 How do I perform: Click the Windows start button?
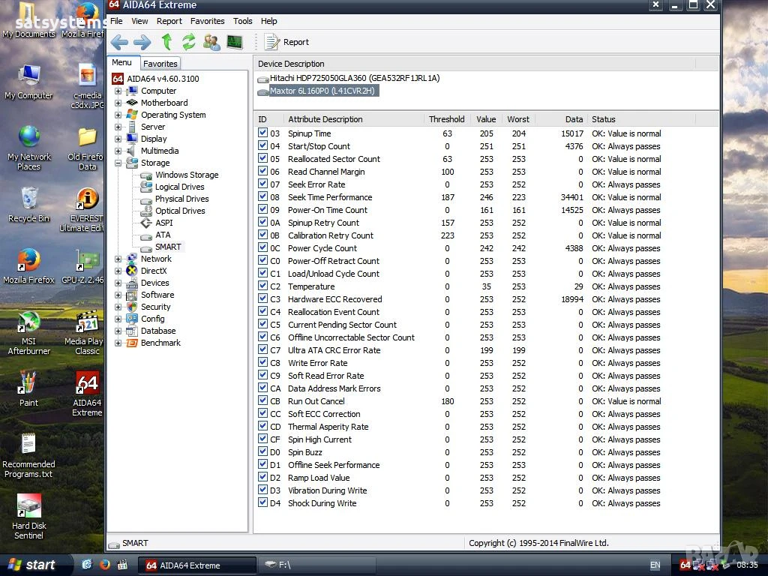[32, 565]
